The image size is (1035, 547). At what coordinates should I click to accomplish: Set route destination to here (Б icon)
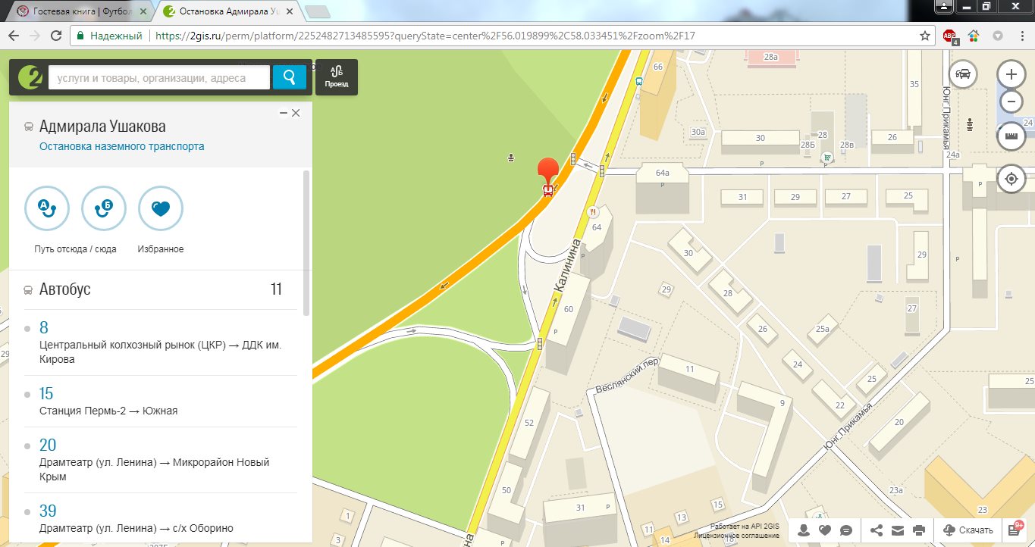(x=104, y=208)
